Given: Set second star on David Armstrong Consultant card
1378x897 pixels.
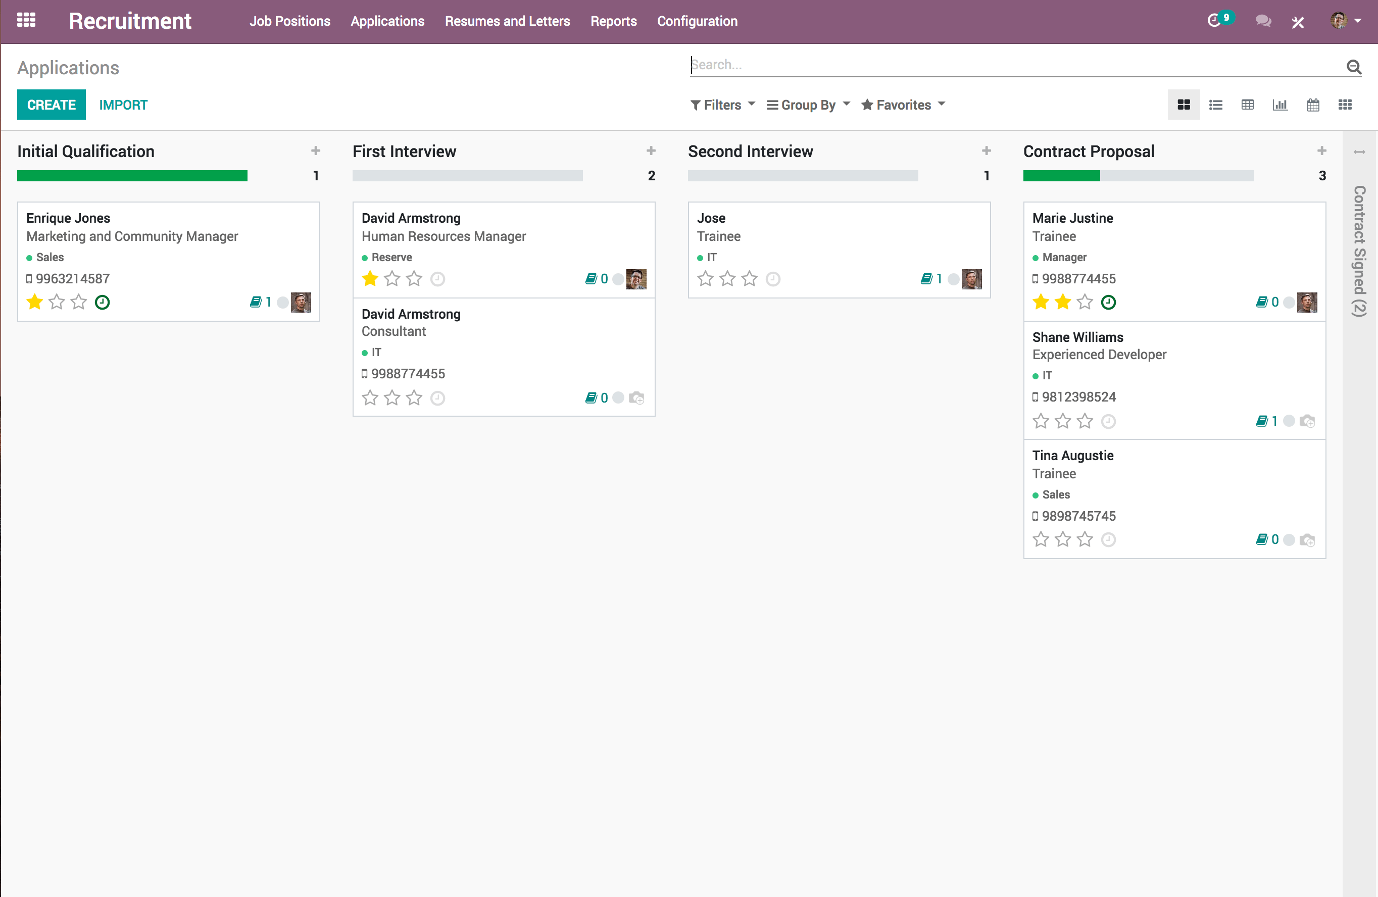Looking at the screenshot, I should (x=392, y=398).
